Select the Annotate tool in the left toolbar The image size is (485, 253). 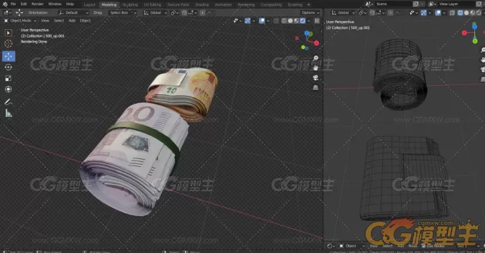click(8, 102)
